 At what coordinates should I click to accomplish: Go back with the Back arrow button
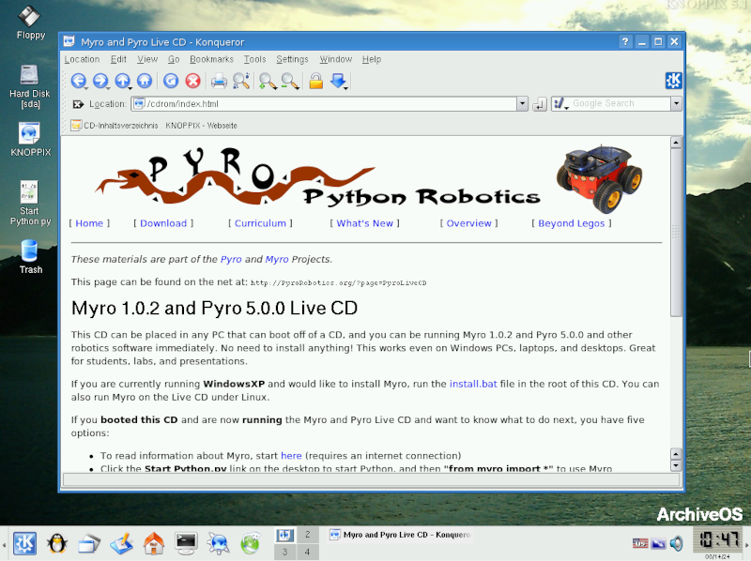(x=79, y=81)
